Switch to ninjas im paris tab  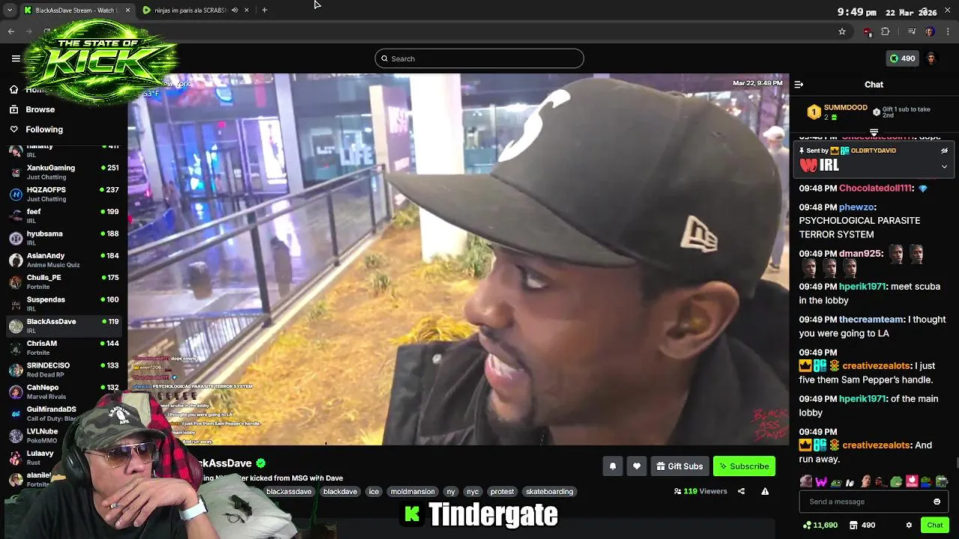[190, 10]
